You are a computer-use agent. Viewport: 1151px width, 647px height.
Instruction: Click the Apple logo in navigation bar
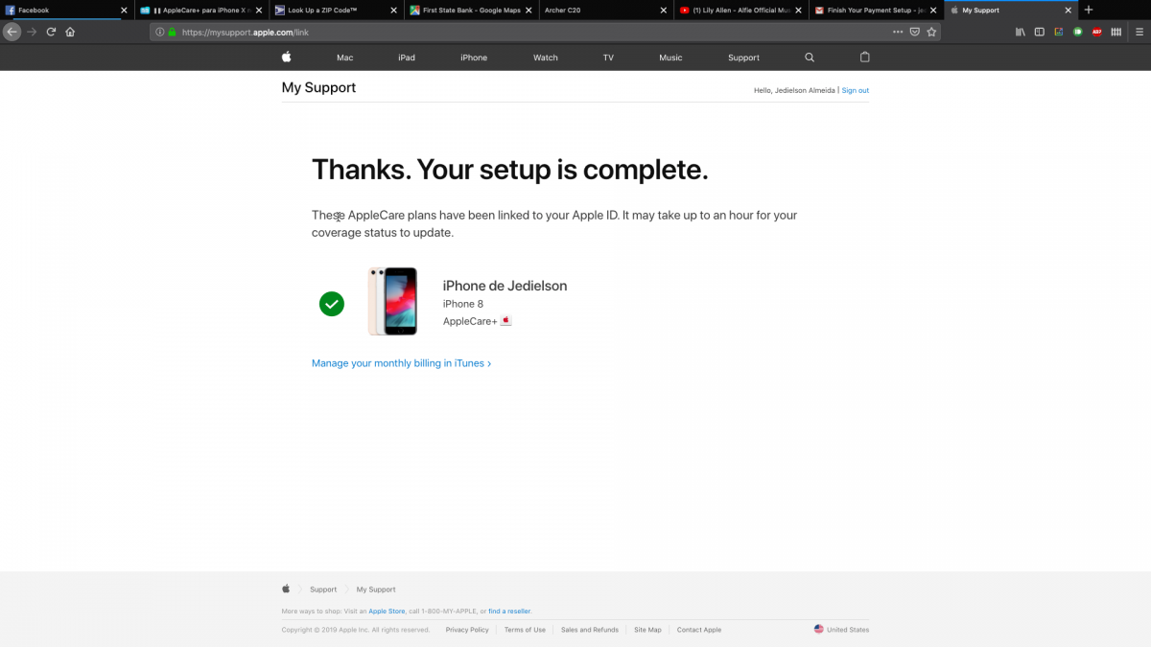[x=286, y=58]
